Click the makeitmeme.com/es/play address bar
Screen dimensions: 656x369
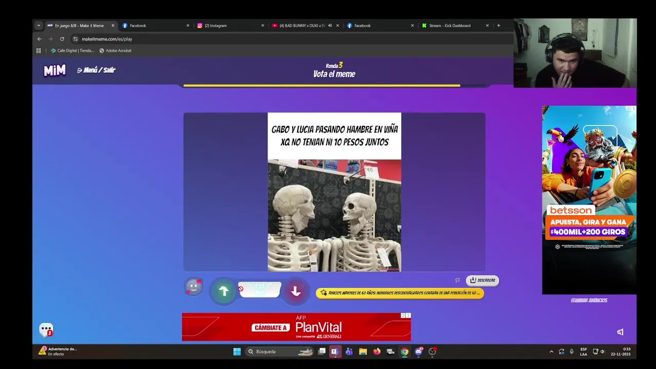[292, 39]
